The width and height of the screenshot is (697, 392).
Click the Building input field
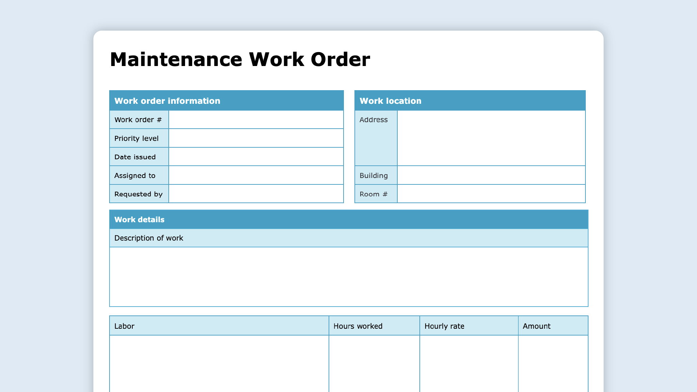[491, 175]
